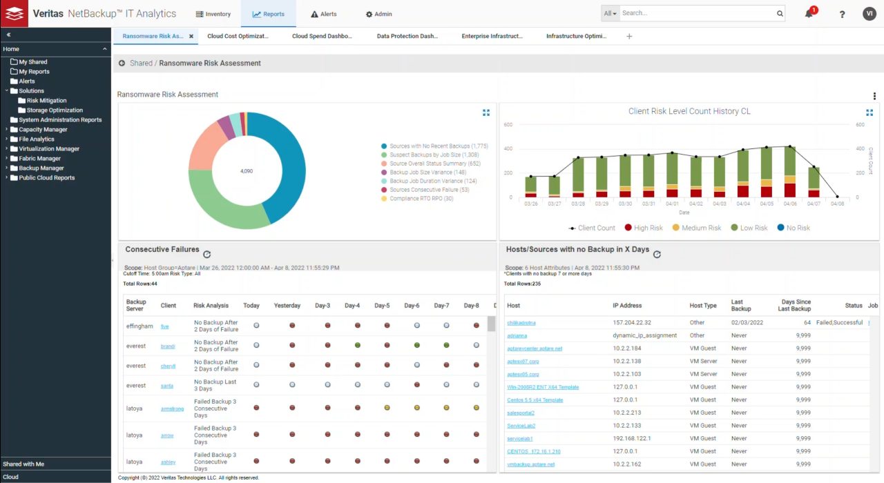Image resolution: width=884 pixels, height=483 pixels.
Task: Click the notifications bell icon
Action: (x=809, y=14)
